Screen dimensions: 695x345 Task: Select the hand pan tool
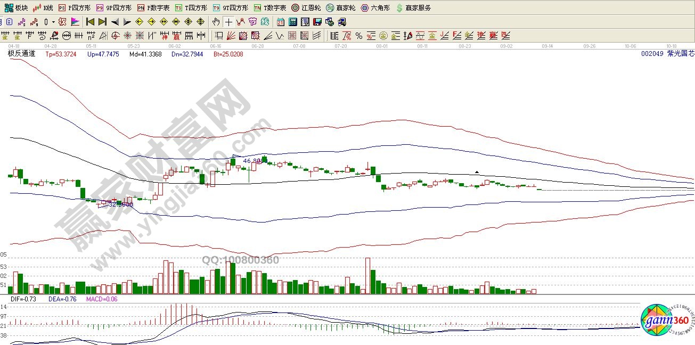(x=216, y=22)
